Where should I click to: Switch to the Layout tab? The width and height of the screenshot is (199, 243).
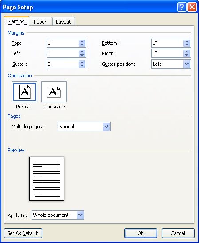tap(64, 22)
